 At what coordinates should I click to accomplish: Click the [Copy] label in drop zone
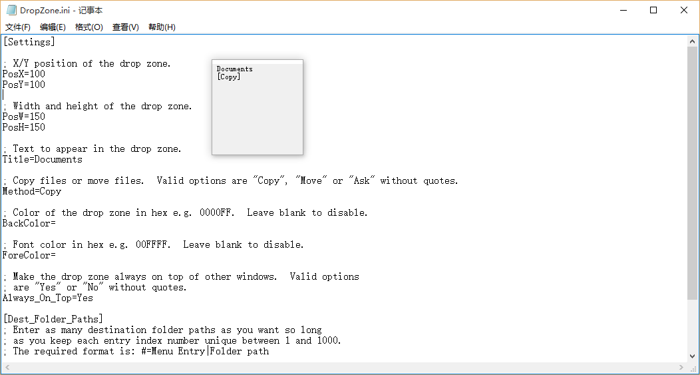tap(229, 77)
